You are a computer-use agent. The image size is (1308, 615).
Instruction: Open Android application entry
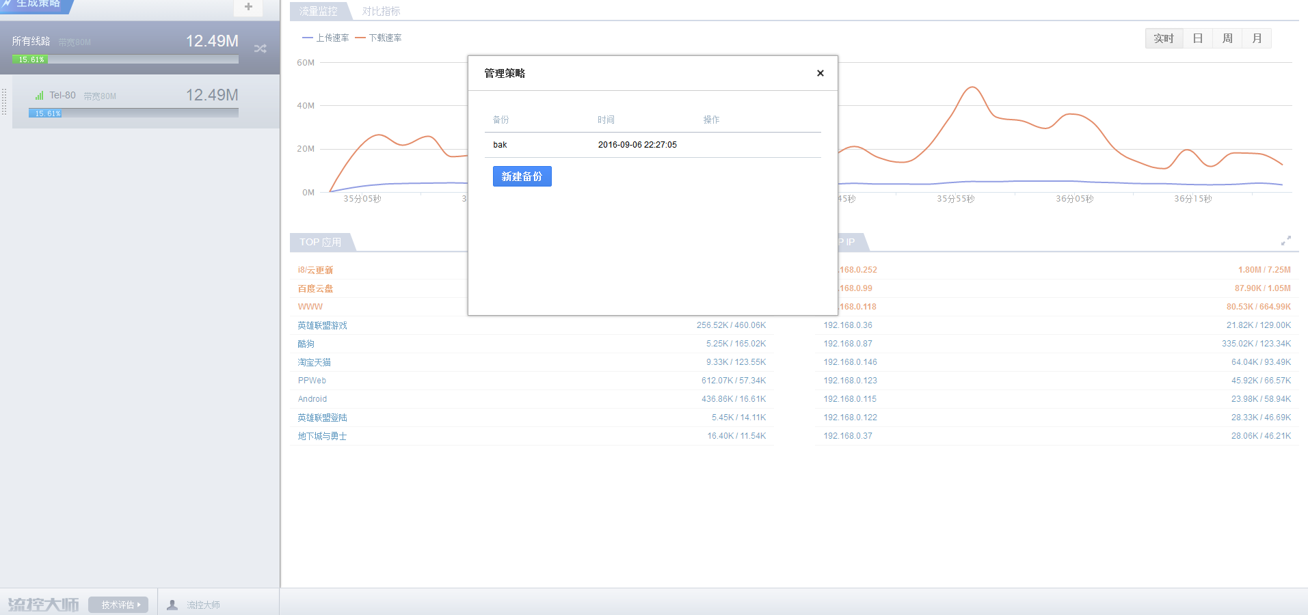(312, 399)
